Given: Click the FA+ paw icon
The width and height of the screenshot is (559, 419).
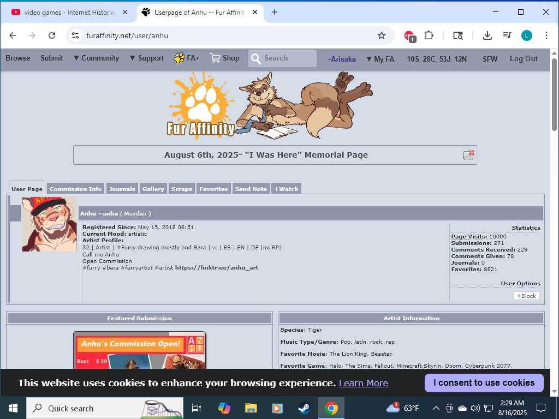Looking at the screenshot, I should click(x=179, y=58).
